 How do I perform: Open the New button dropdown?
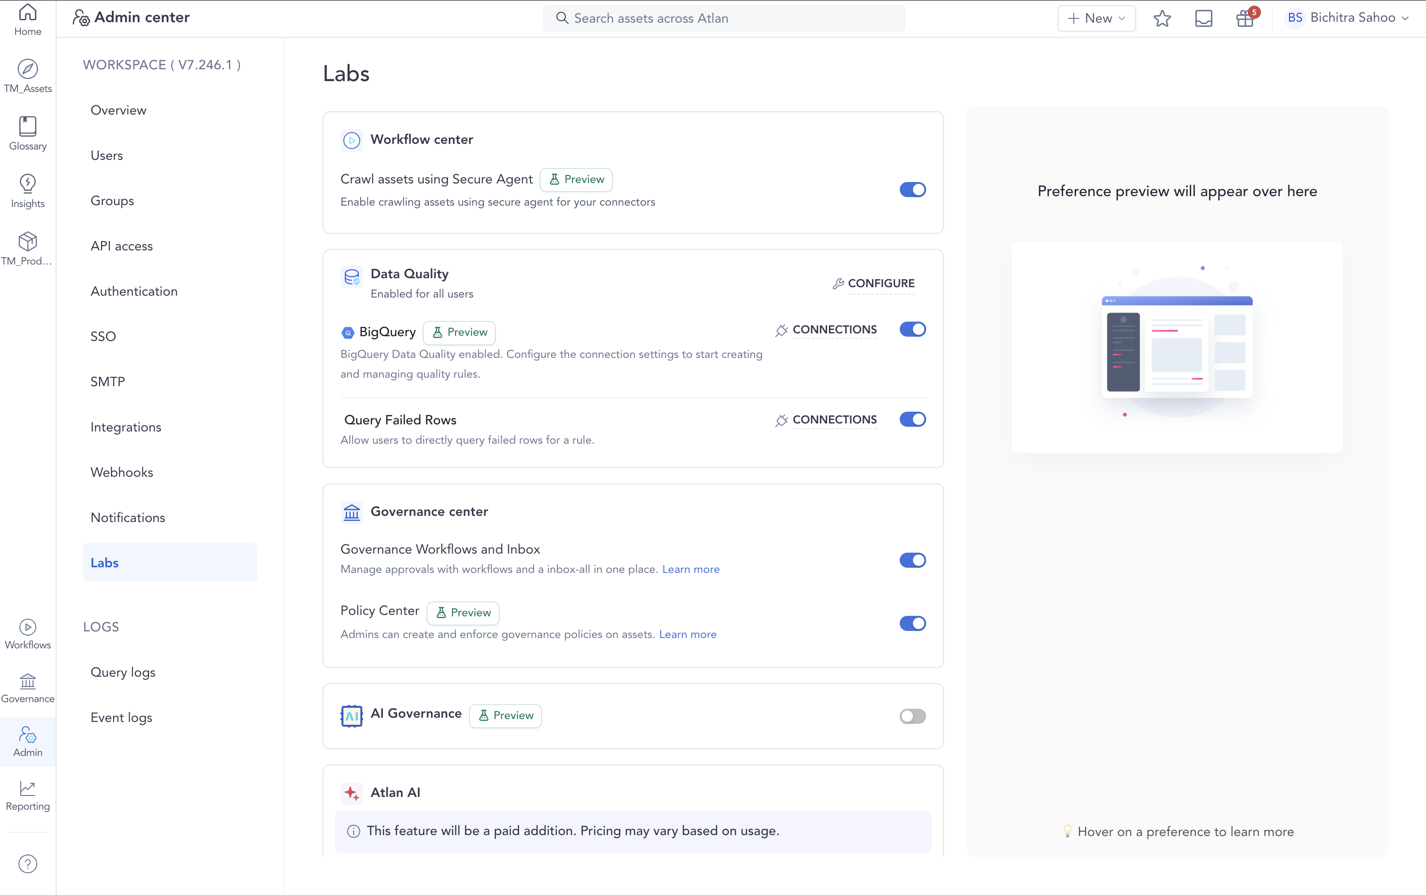pyautogui.click(x=1096, y=18)
